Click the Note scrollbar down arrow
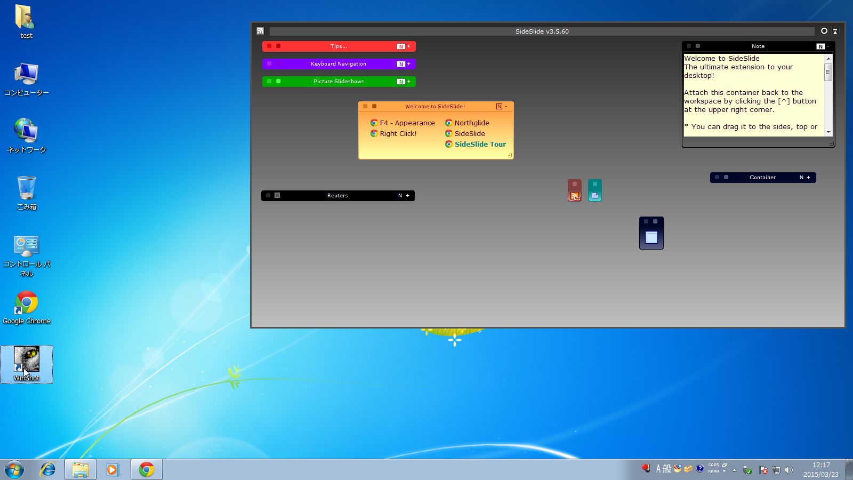The width and height of the screenshot is (853, 480). 828,132
